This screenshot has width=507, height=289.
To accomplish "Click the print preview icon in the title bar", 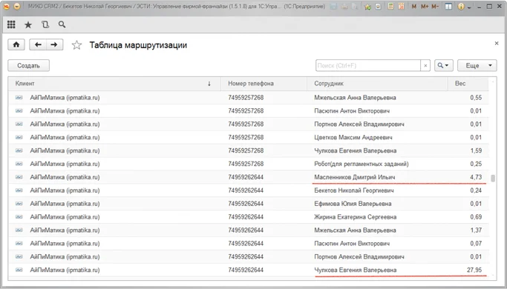I will click(x=355, y=7).
